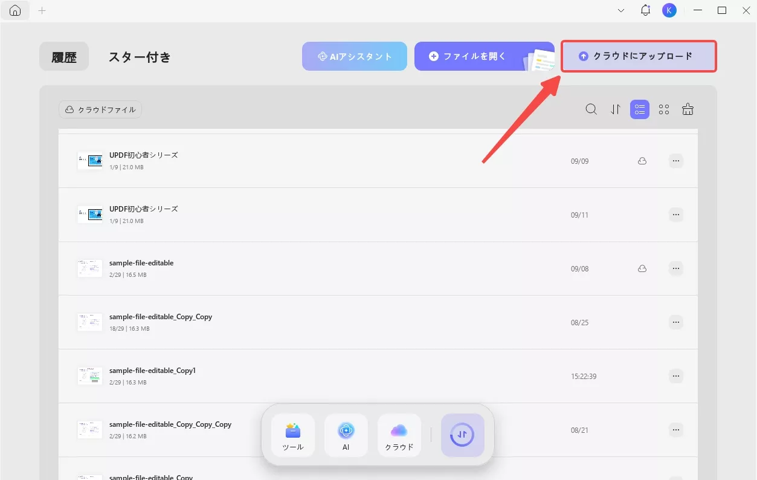Click thumbnail of sample-file-editable_Copy_Copy
The image size is (757, 480).
(91, 322)
